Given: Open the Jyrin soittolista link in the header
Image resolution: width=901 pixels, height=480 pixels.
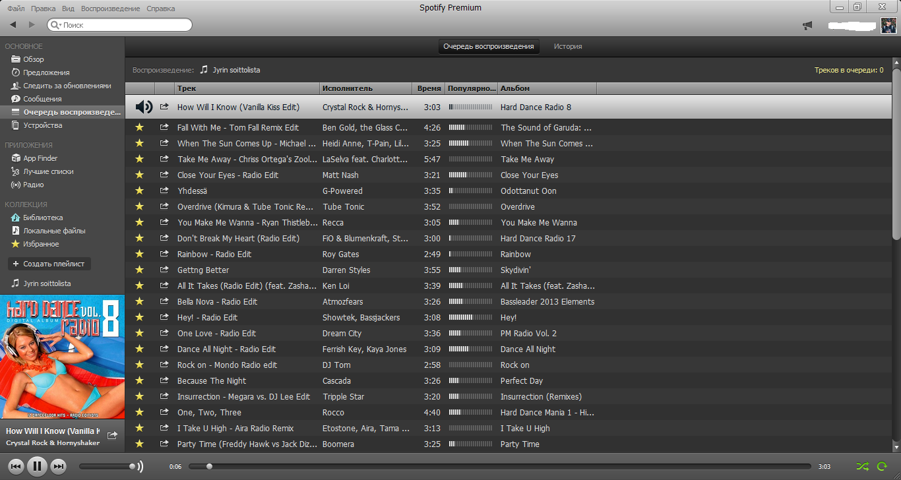Looking at the screenshot, I should pyautogui.click(x=236, y=70).
